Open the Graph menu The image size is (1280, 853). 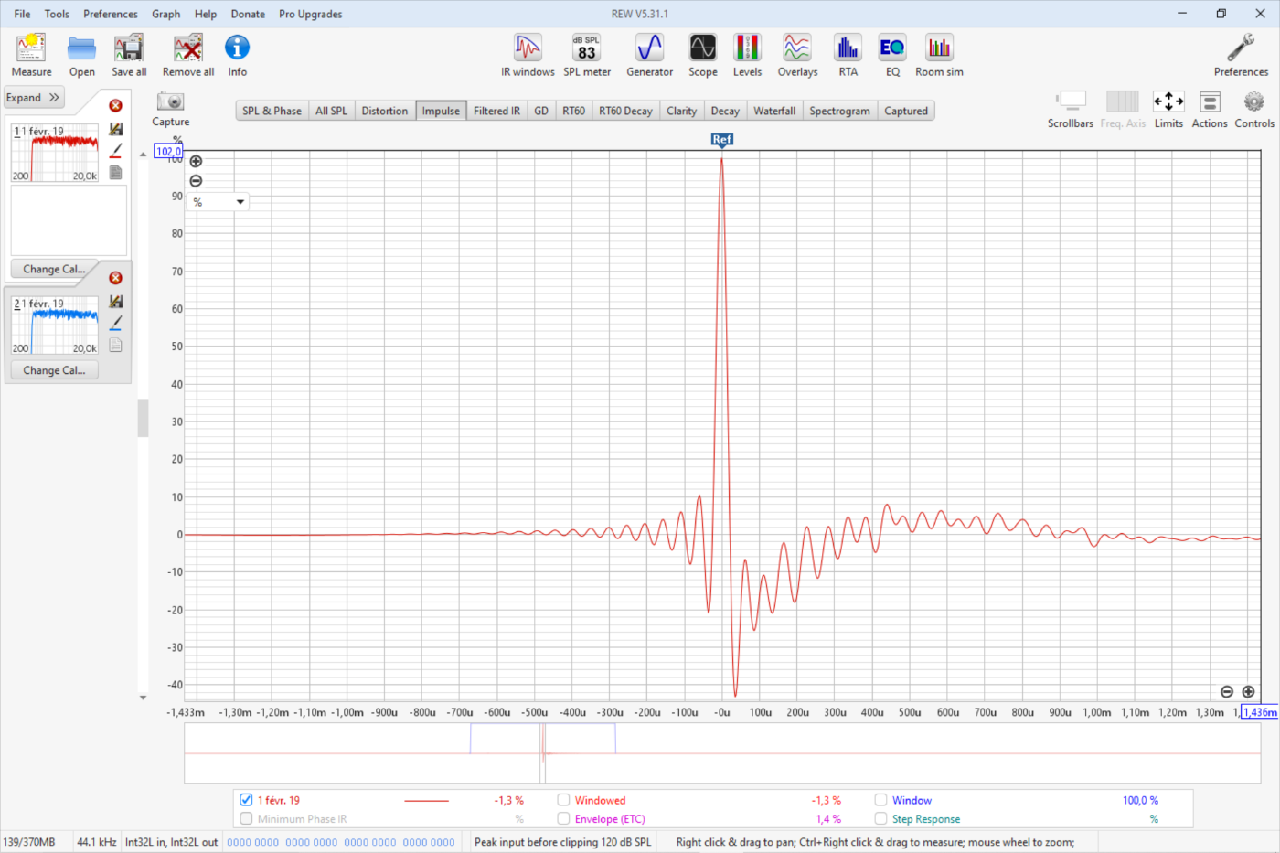click(x=165, y=14)
